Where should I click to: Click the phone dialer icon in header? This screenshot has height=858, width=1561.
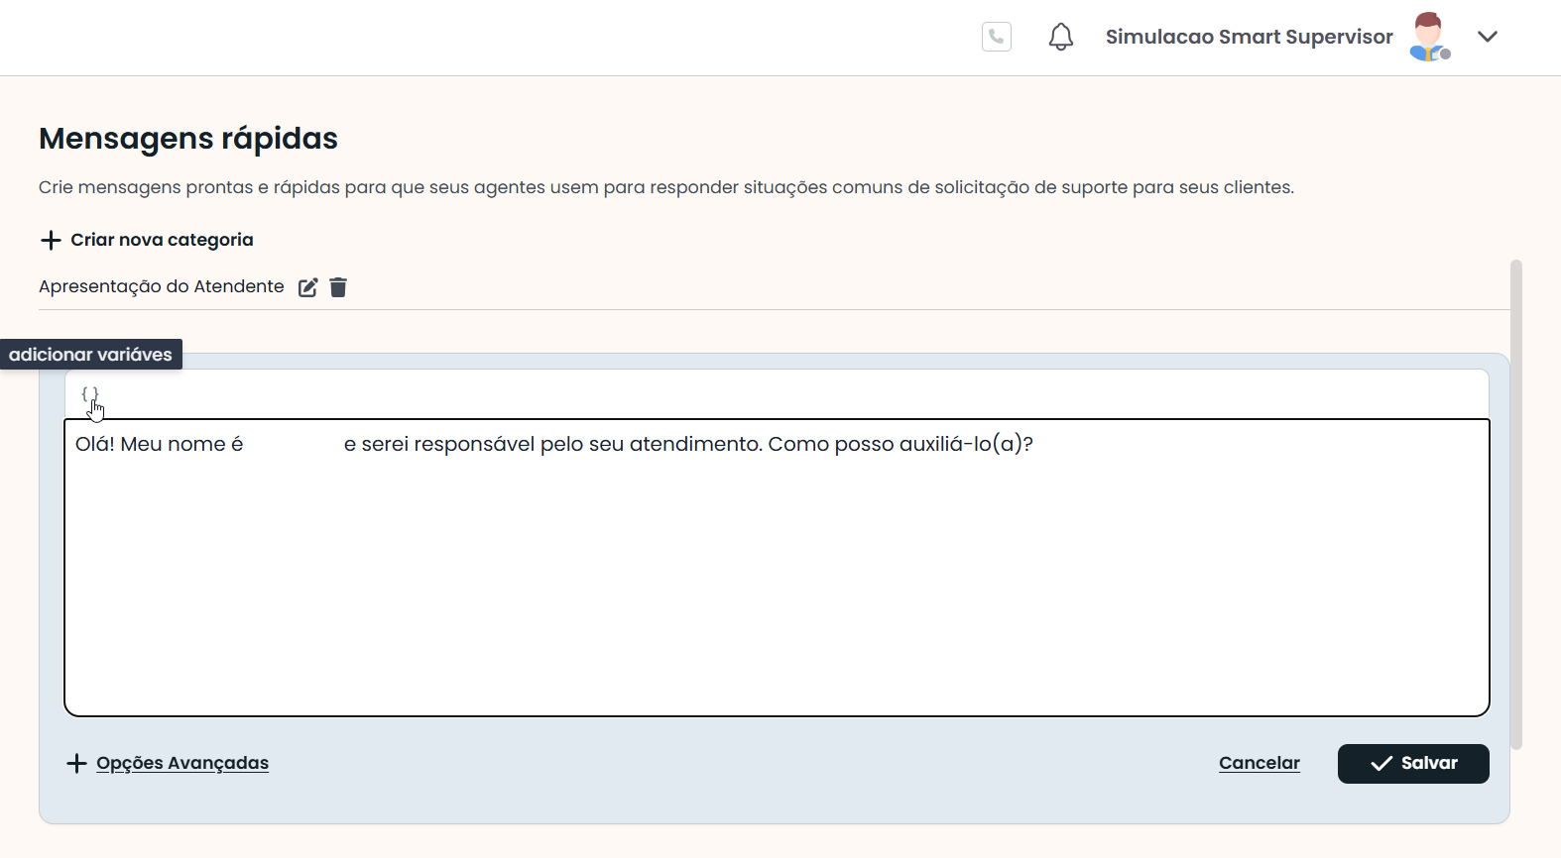pyautogui.click(x=996, y=37)
